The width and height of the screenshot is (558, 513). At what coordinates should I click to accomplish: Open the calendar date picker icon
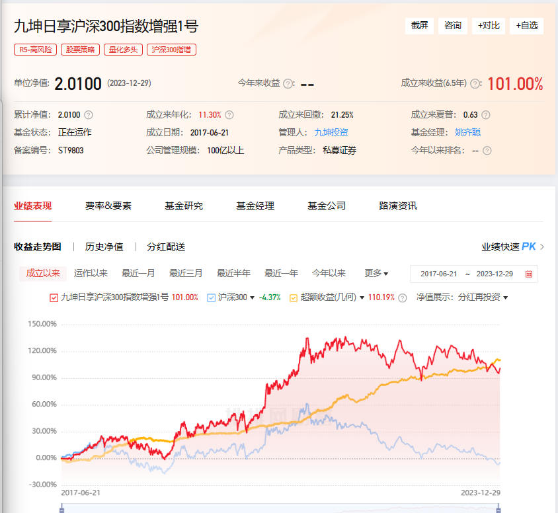pos(529,274)
